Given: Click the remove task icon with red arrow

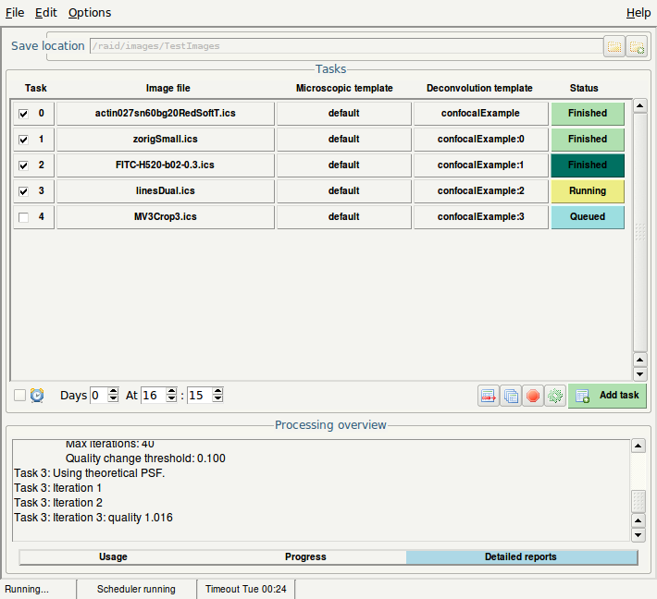Looking at the screenshot, I should 489,396.
